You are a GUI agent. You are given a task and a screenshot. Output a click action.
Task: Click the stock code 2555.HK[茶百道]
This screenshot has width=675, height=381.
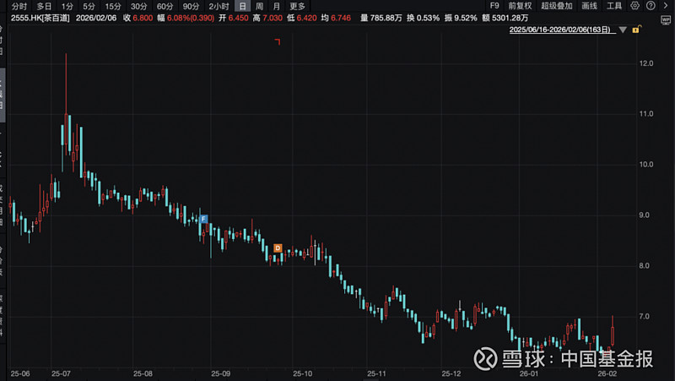40,18
